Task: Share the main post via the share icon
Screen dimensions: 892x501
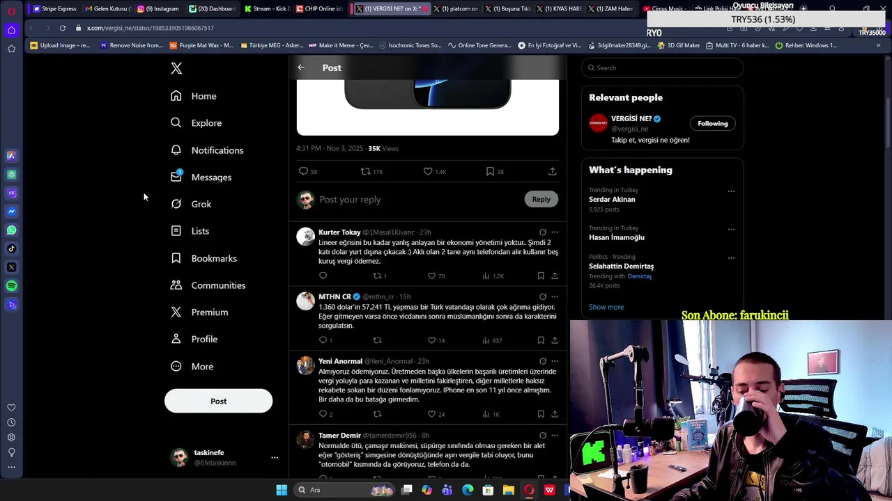Action: 552,171
